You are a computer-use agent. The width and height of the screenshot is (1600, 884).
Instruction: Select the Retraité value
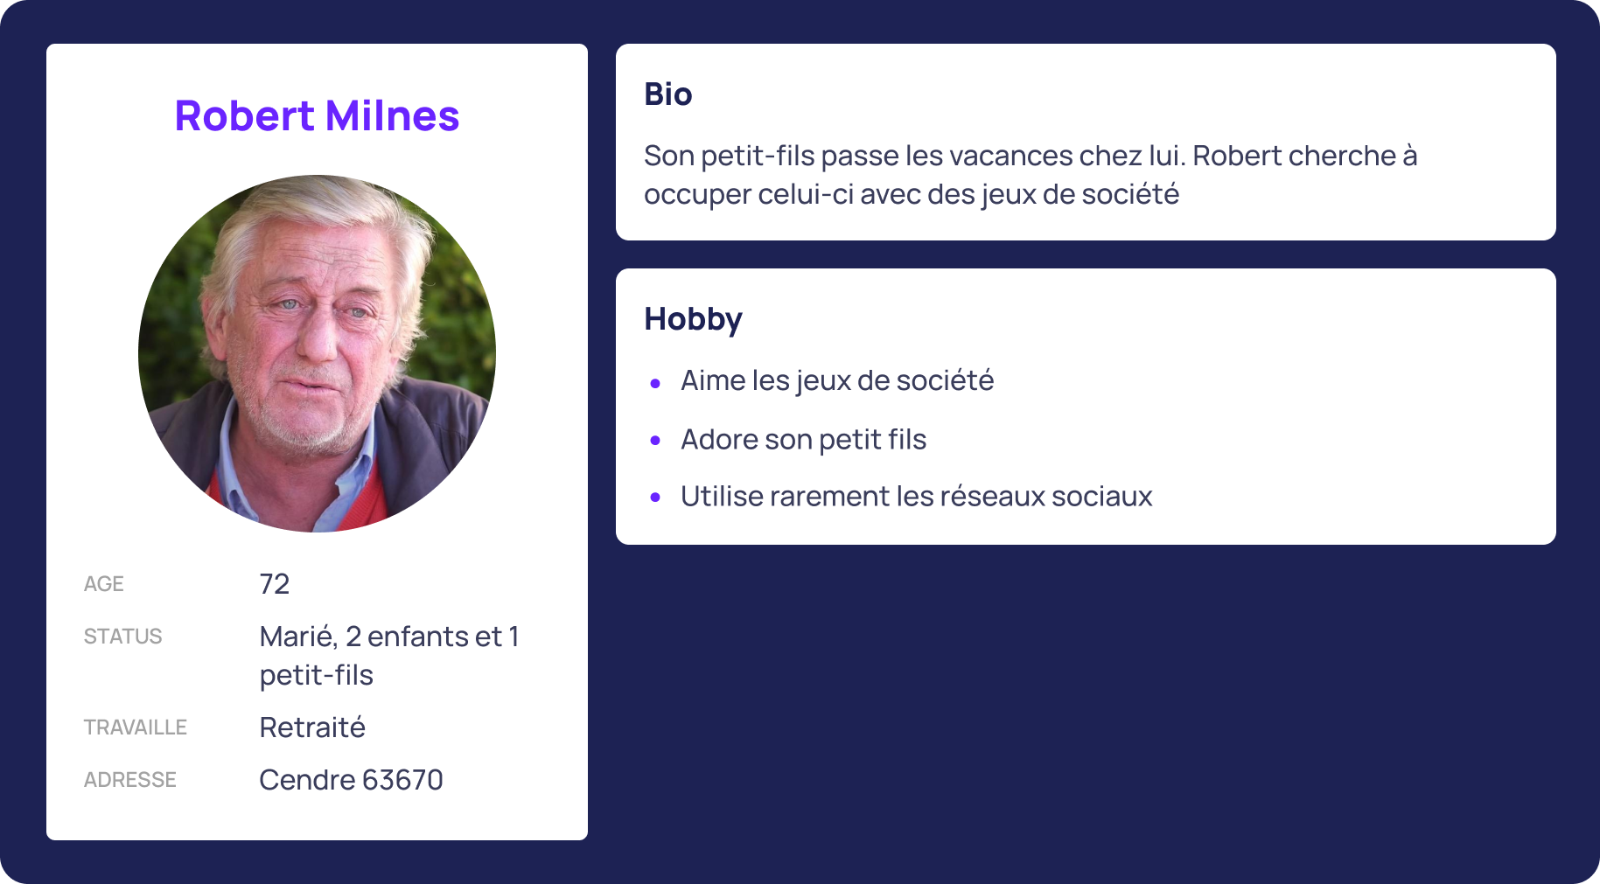pyautogui.click(x=312, y=727)
